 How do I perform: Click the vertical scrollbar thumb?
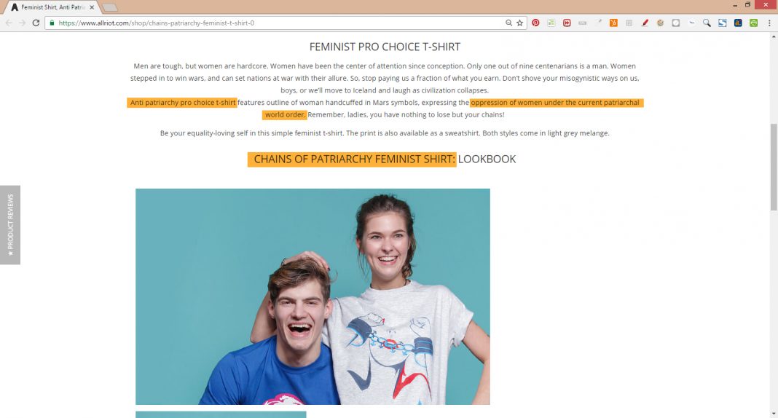pyautogui.click(x=774, y=167)
